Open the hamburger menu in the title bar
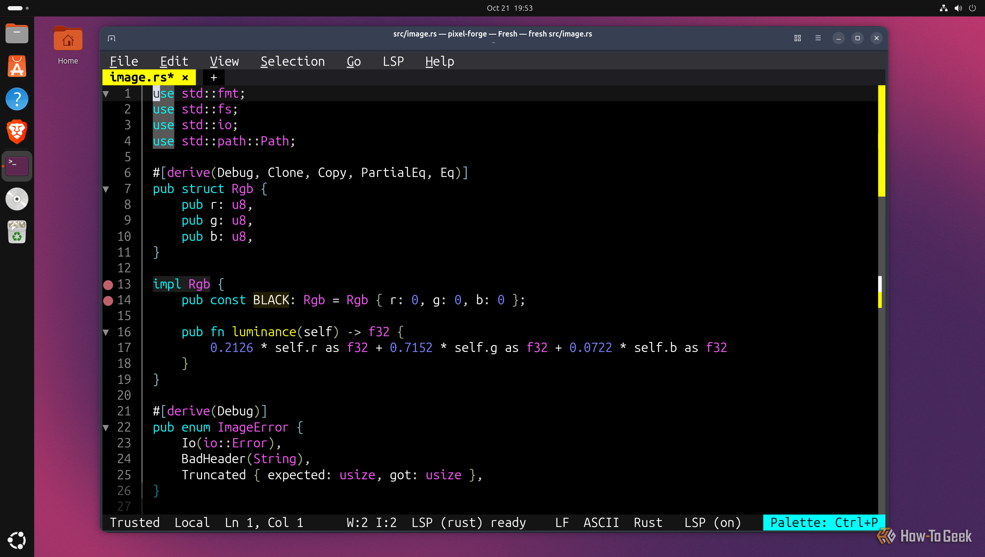This screenshot has width=985, height=557. 818,38
